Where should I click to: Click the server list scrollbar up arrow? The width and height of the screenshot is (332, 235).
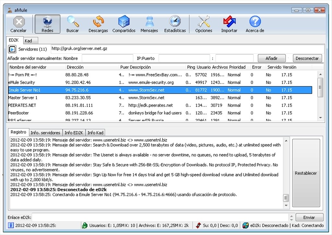tap(320, 74)
